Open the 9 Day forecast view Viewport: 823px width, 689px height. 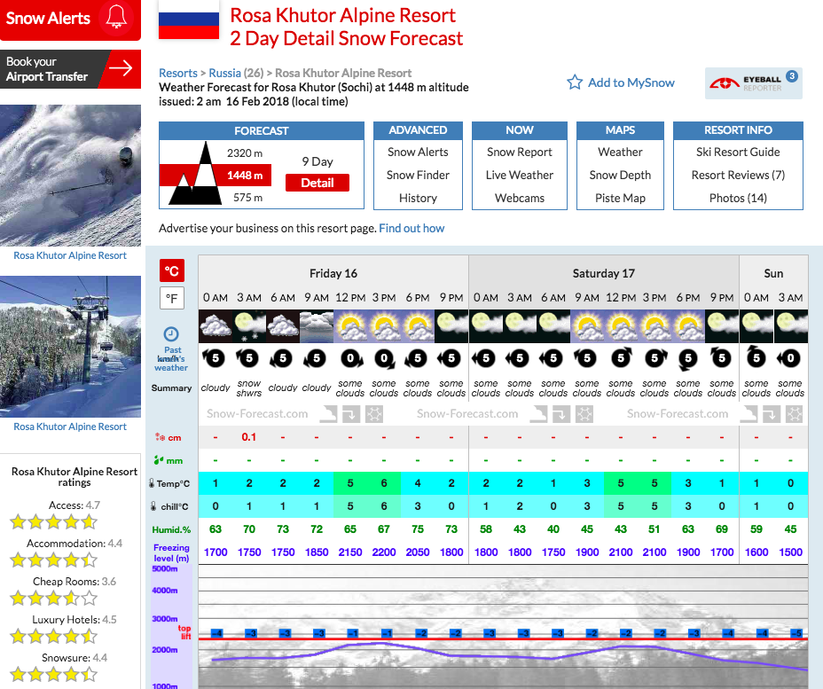(317, 161)
